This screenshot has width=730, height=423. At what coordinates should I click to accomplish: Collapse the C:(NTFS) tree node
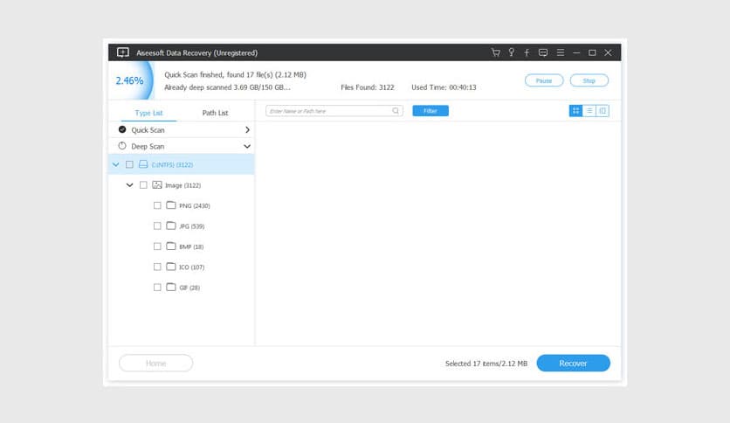[116, 164]
